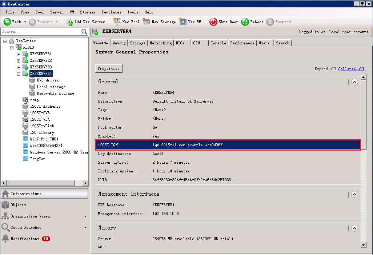This screenshot has height=255, width=373.
Task: Click the ISO library icon
Action: (x=25, y=132)
